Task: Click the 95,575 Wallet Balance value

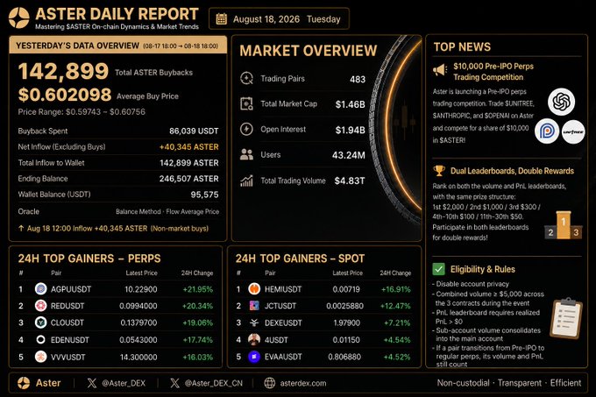Action: click(204, 195)
